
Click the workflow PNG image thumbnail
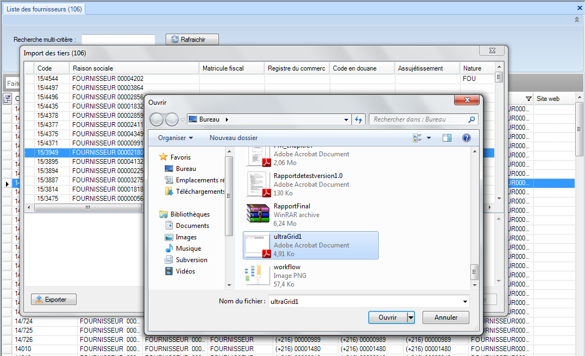coord(257,275)
